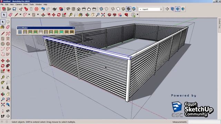Viewport: 221px width, 124px height.
Task: Toggle Display Section Fill
Action: 183,9
